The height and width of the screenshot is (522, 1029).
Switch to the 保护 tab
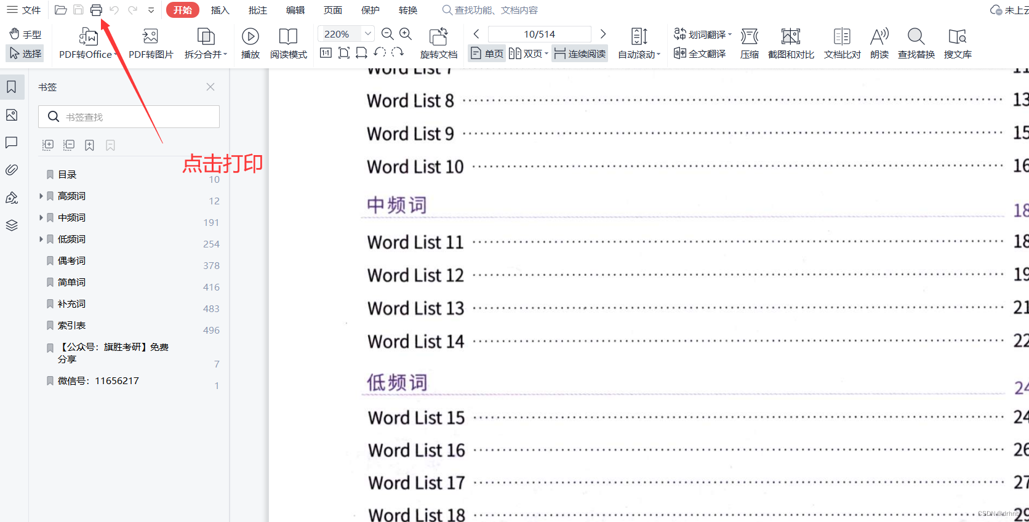(x=370, y=10)
